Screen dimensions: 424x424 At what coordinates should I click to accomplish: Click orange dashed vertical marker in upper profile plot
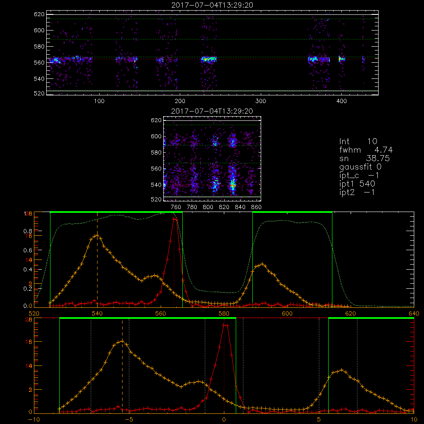coord(98,259)
